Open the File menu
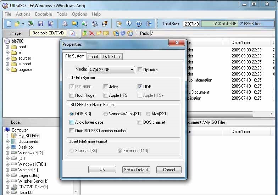278x195 pixels. click(8, 14)
